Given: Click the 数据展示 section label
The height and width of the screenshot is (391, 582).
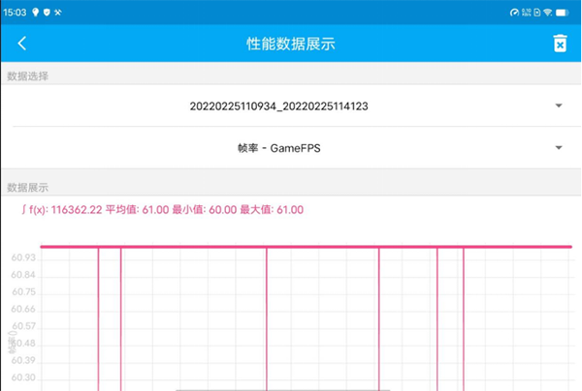Looking at the screenshot, I should coord(28,188).
